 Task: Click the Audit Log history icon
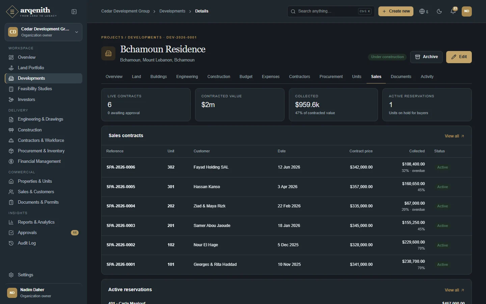pos(11,243)
